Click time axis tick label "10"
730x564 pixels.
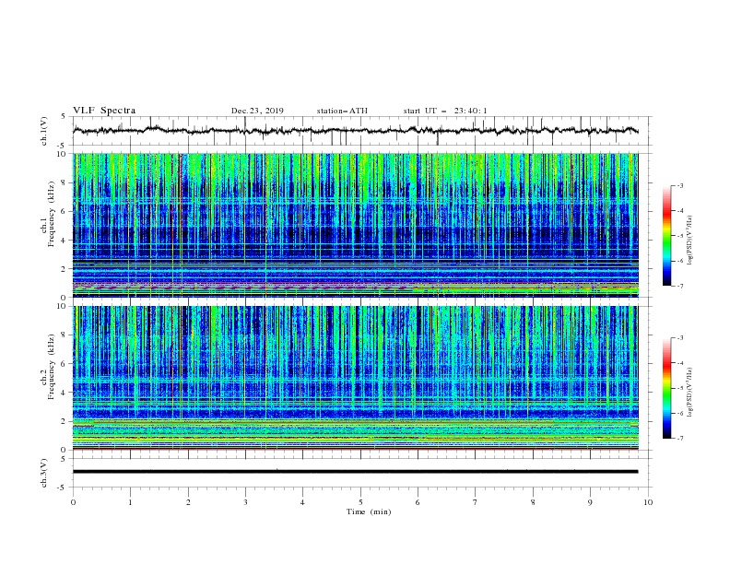(648, 502)
